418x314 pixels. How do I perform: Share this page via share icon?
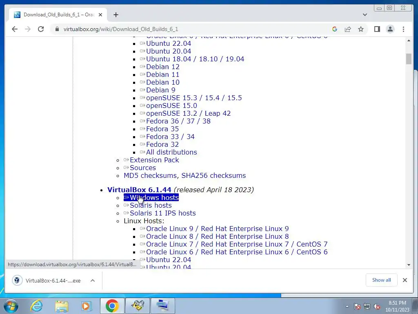[x=348, y=29]
